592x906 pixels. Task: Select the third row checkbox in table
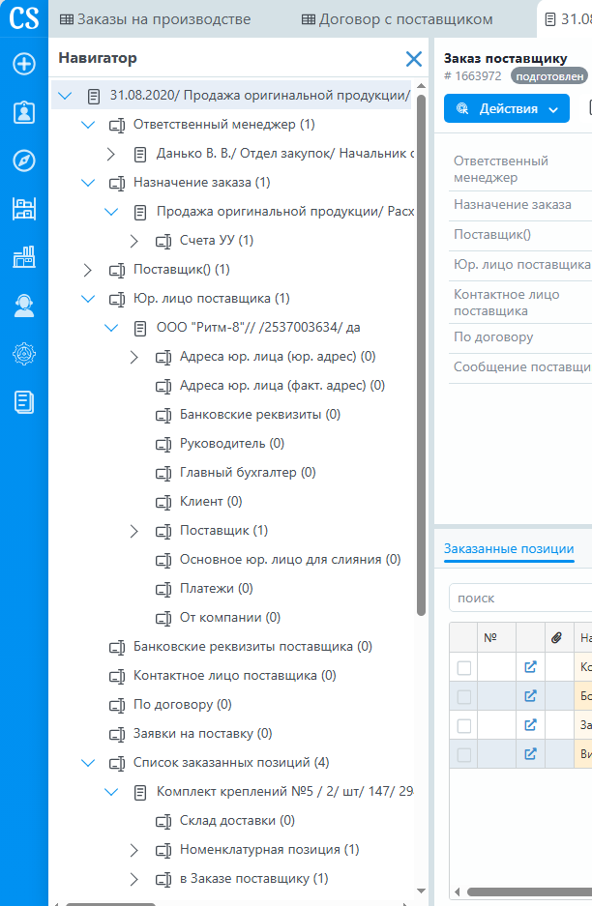click(x=464, y=726)
